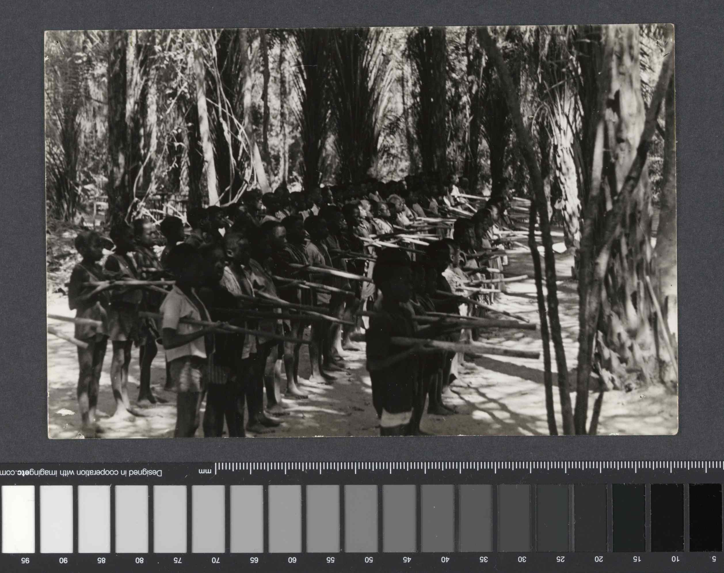Click the numeral "70" under the grayscale strip

coord(216,560)
